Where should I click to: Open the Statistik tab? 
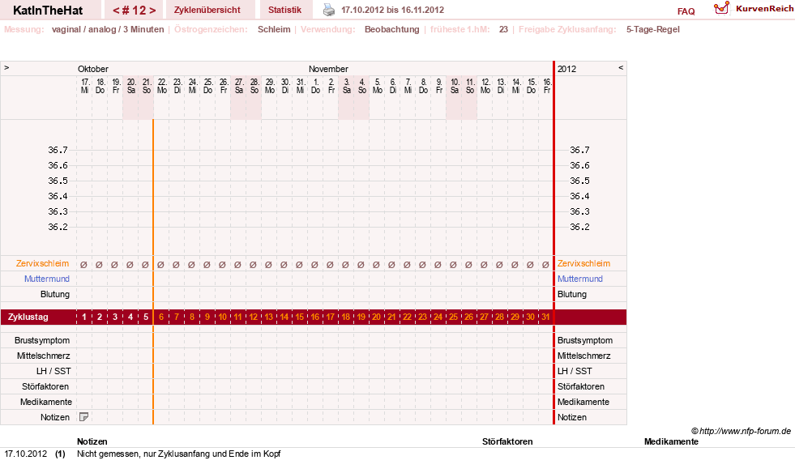click(x=284, y=11)
